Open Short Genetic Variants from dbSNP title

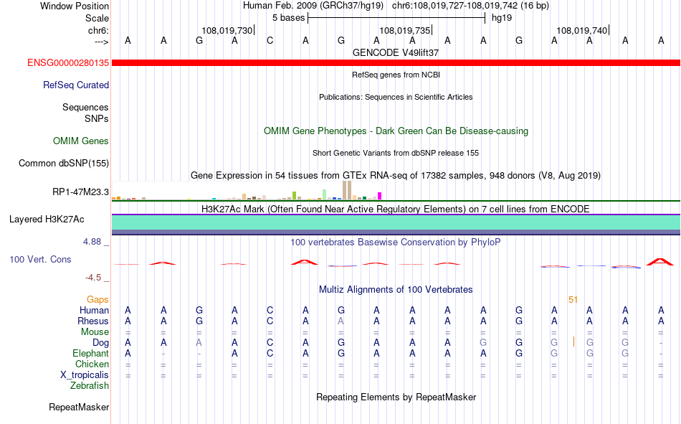tap(396, 153)
